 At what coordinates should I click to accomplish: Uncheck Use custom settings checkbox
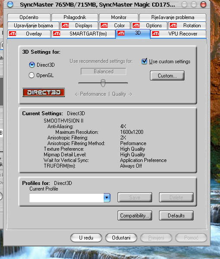144,61
